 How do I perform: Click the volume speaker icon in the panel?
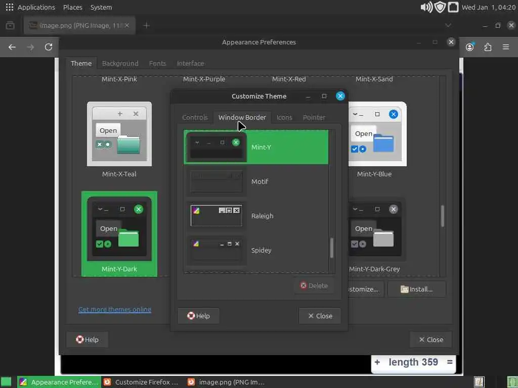[426, 7]
